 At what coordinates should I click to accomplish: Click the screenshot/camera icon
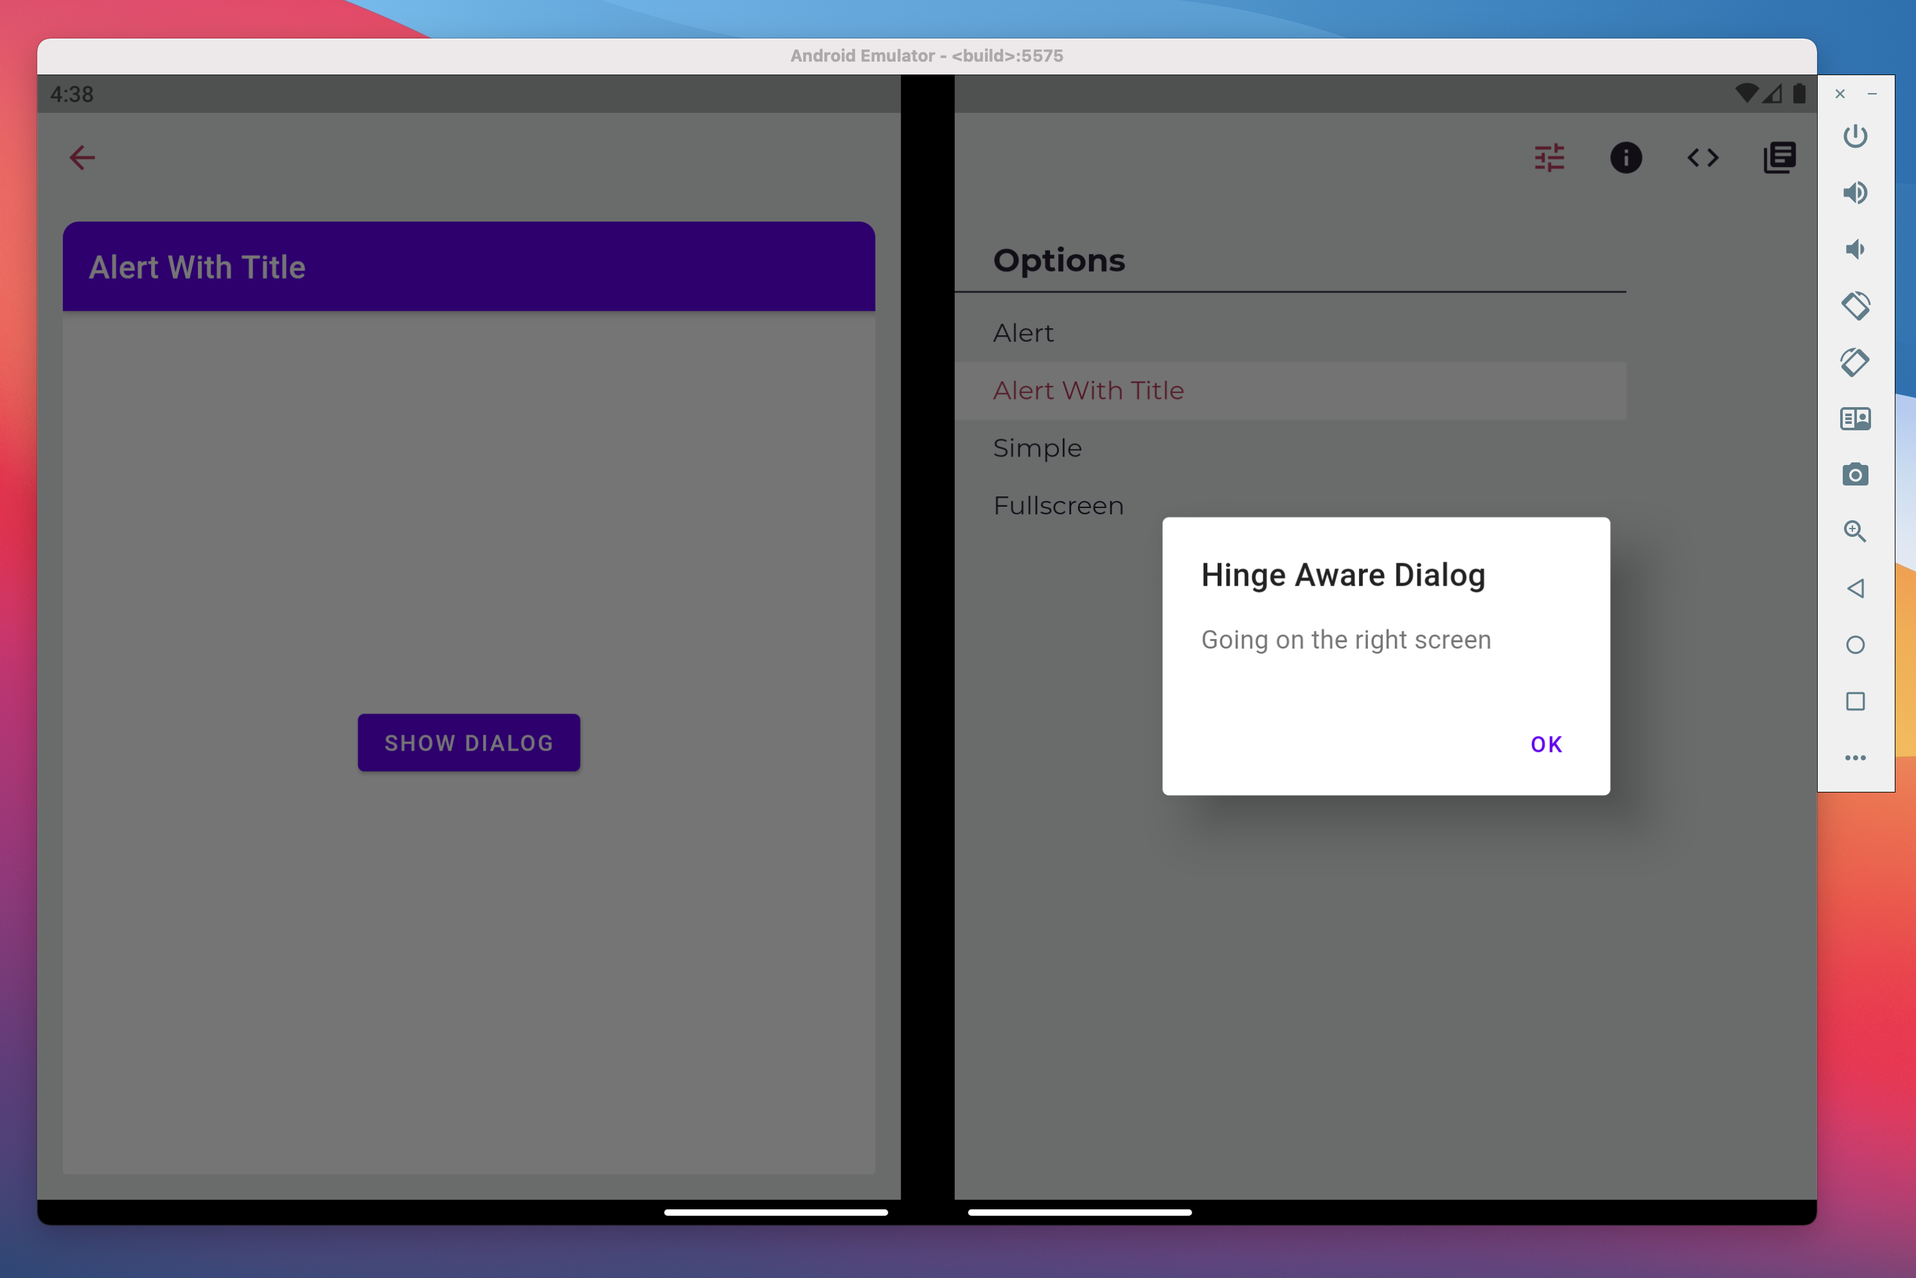(1855, 473)
